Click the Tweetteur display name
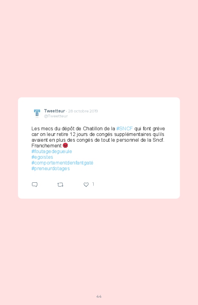198x305 pixels. coord(54,111)
